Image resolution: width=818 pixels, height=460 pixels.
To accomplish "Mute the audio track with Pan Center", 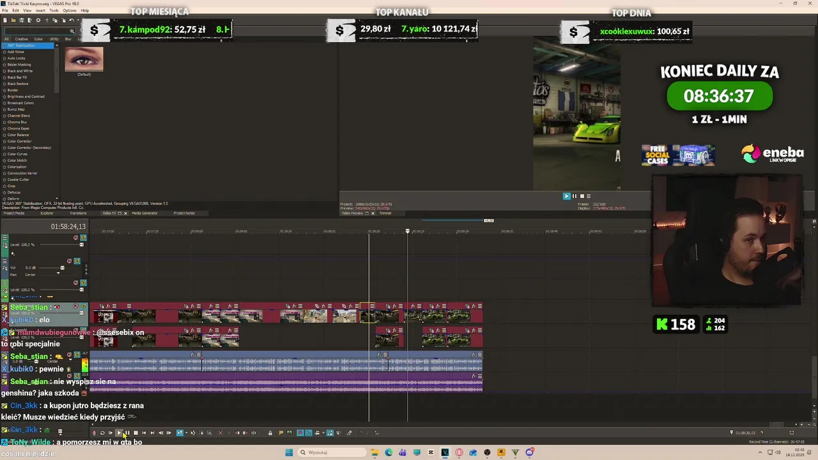I will (69, 261).
